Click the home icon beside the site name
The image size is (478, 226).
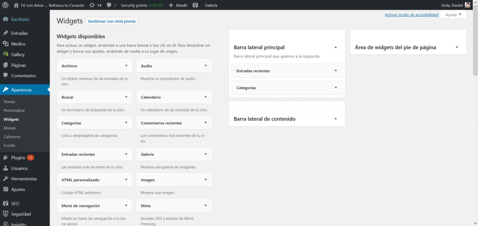tap(16, 5)
